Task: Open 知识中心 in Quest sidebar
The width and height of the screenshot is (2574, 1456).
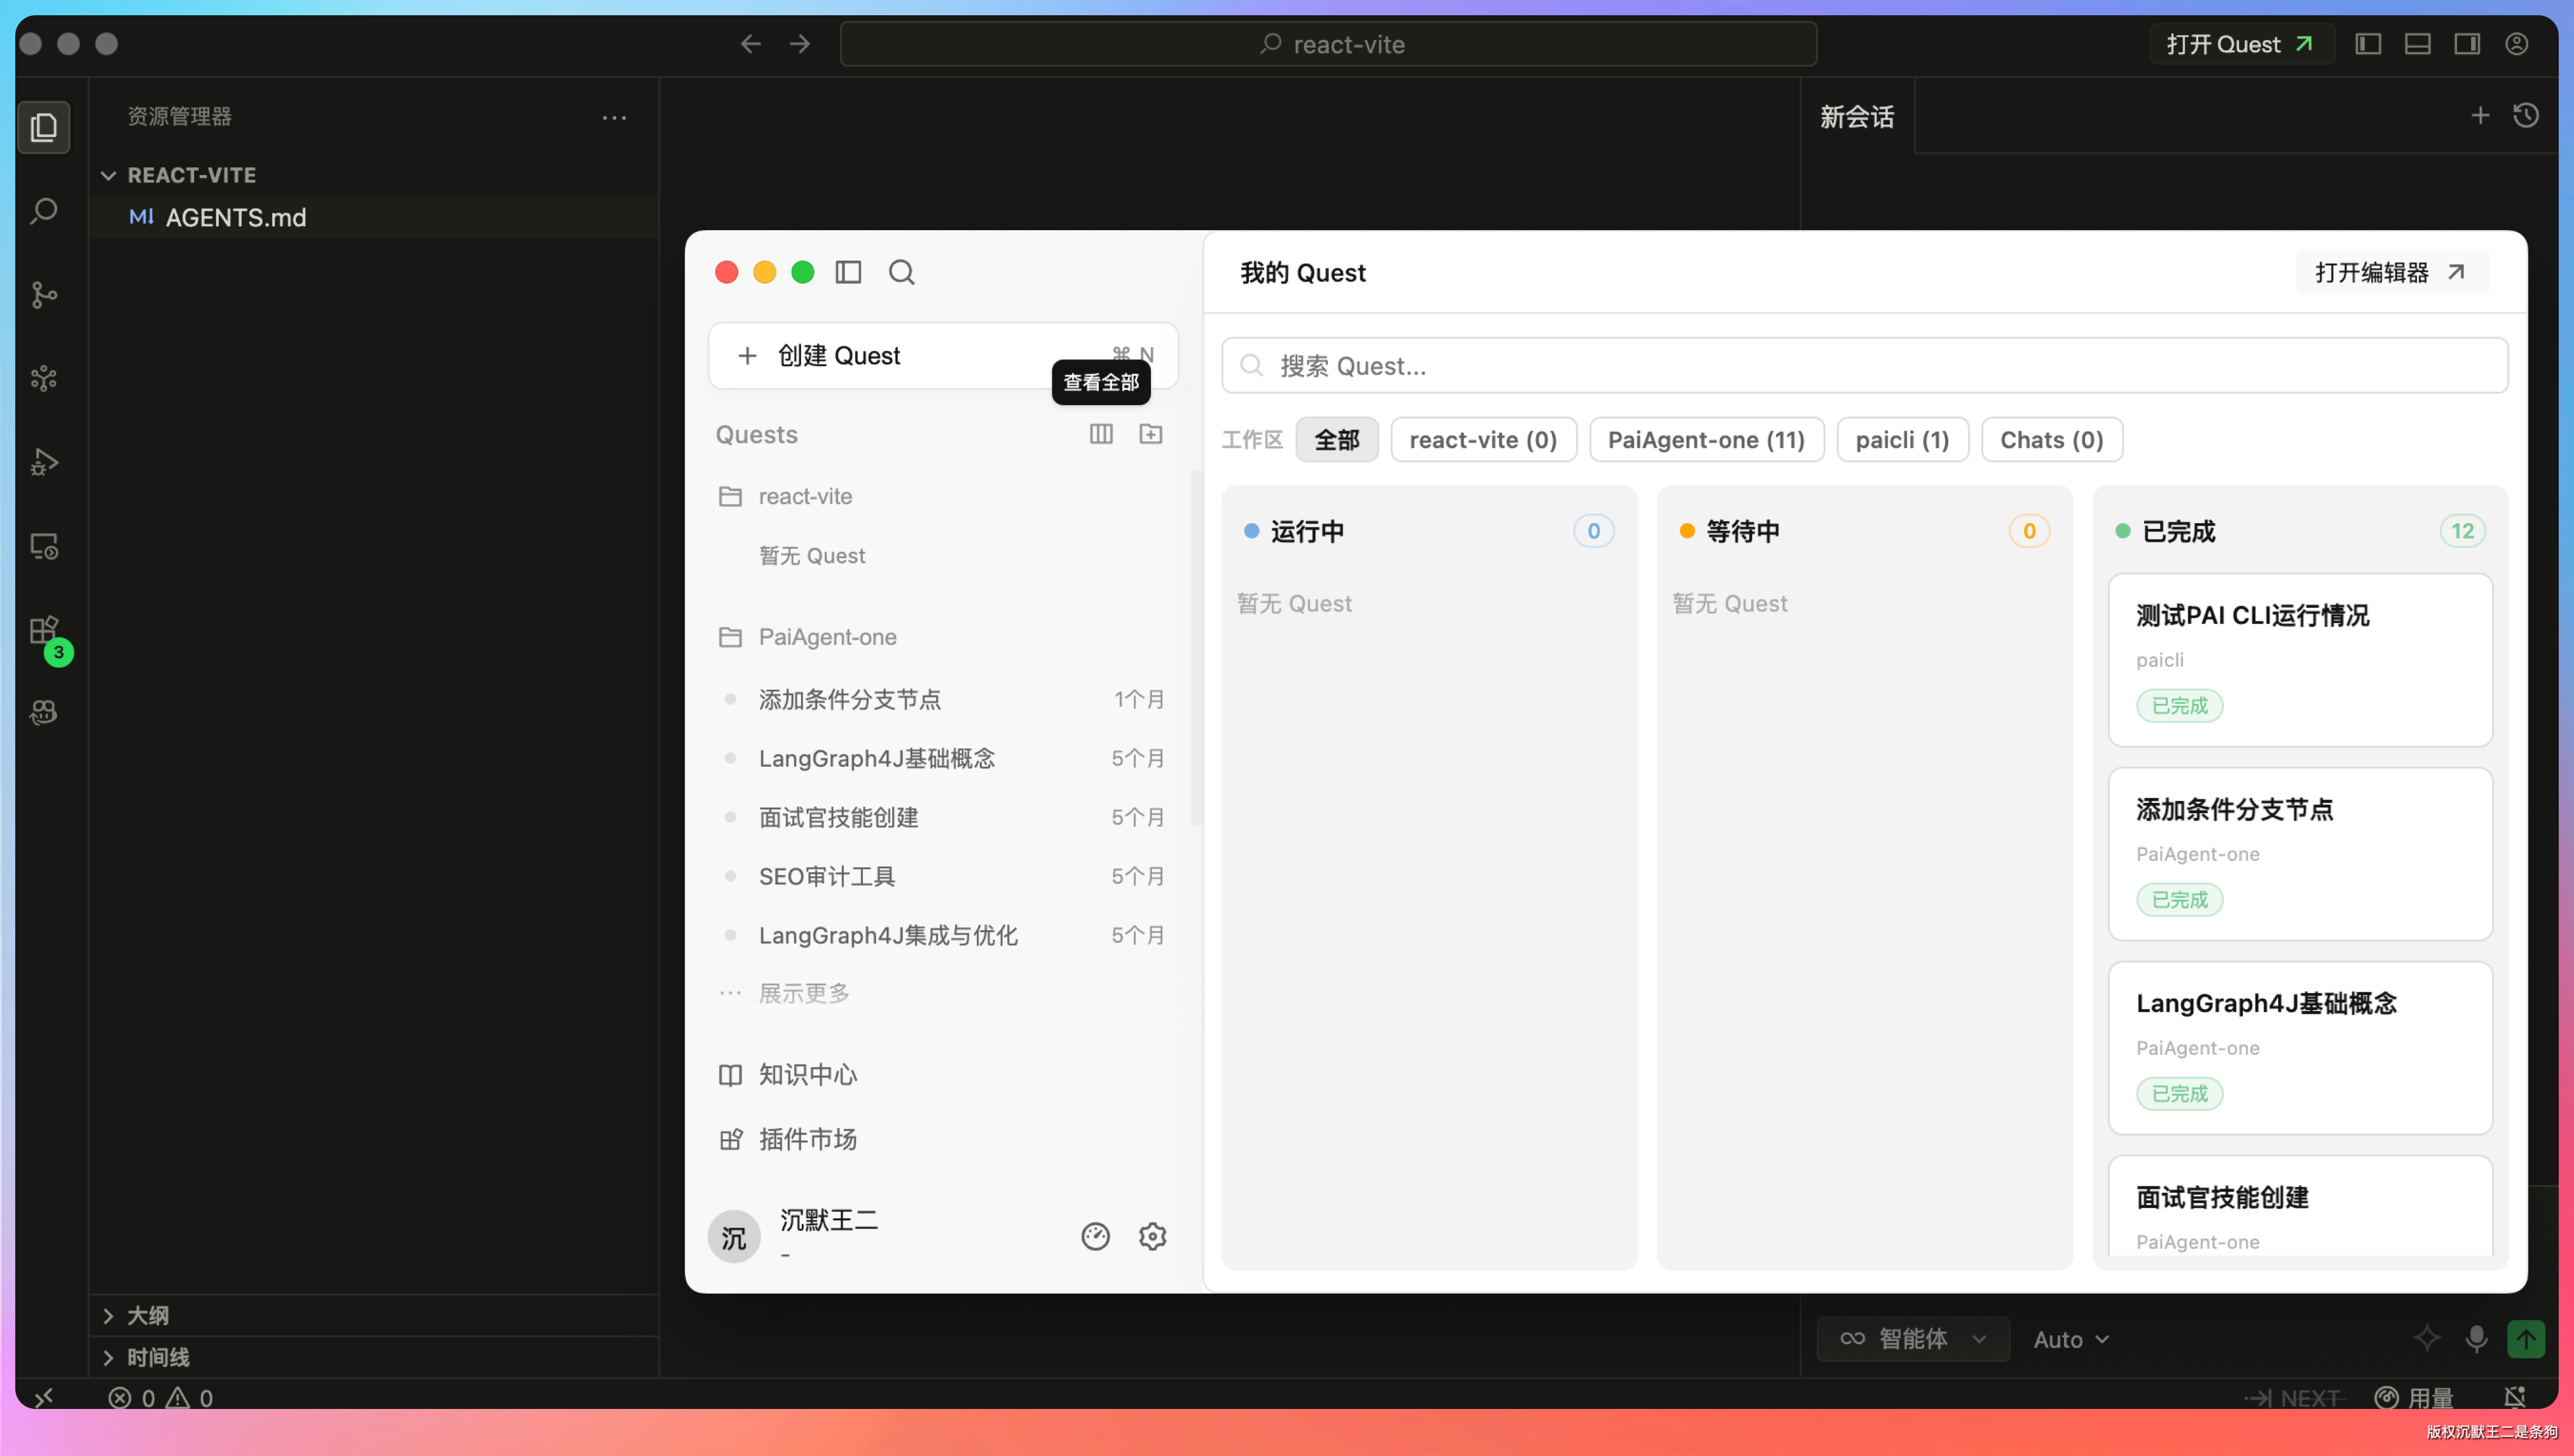Action: 788,1074
